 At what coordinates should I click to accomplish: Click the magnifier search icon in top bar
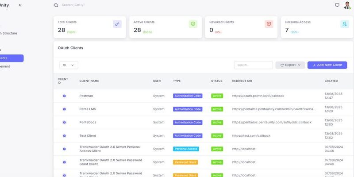click(x=56, y=5)
